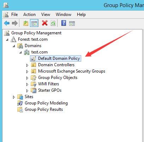This screenshot has height=142, width=144.
Task: Go forward using the gray arrow
Action: tap(15, 23)
